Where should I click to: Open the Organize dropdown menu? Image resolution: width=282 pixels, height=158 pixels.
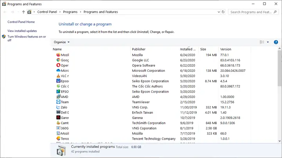[61, 42]
